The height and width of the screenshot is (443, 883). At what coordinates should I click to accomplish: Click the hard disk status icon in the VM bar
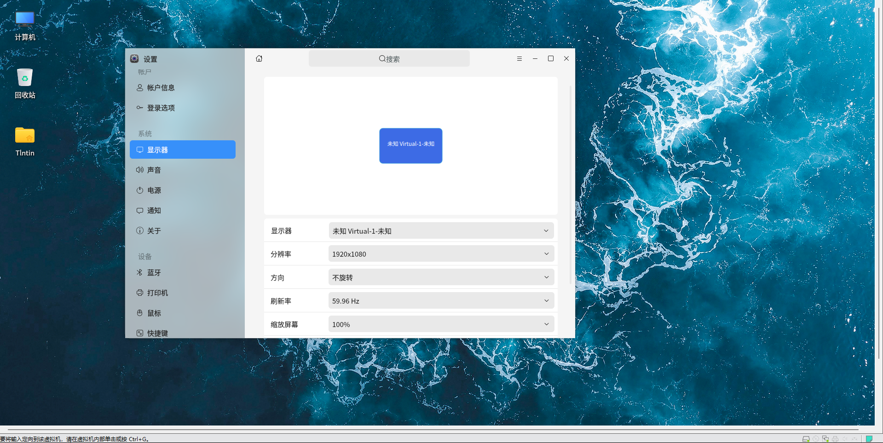(x=806, y=439)
